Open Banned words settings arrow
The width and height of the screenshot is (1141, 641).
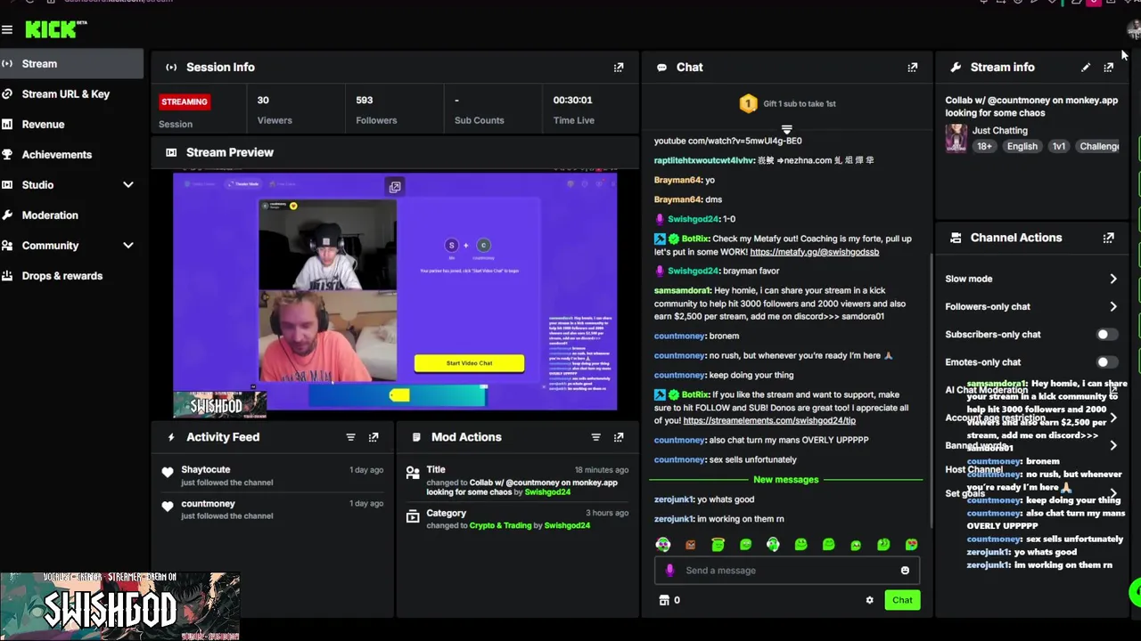click(x=1113, y=445)
